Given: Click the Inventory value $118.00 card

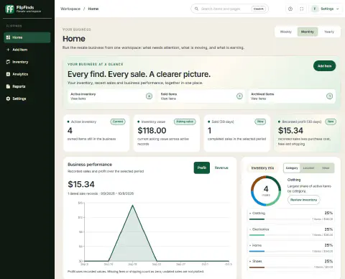Looking at the screenshot, I should pyautogui.click(x=167, y=133).
